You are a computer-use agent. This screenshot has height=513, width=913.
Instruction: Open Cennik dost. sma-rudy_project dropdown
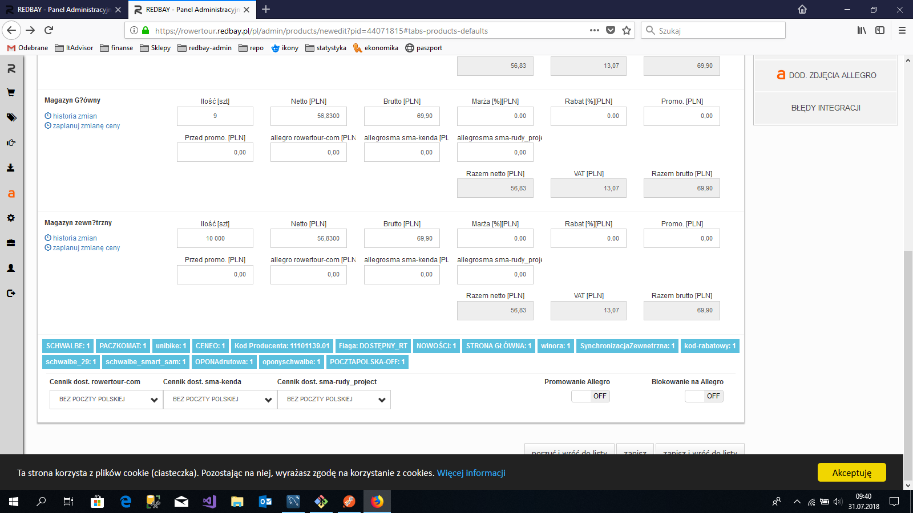click(x=334, y=400)
